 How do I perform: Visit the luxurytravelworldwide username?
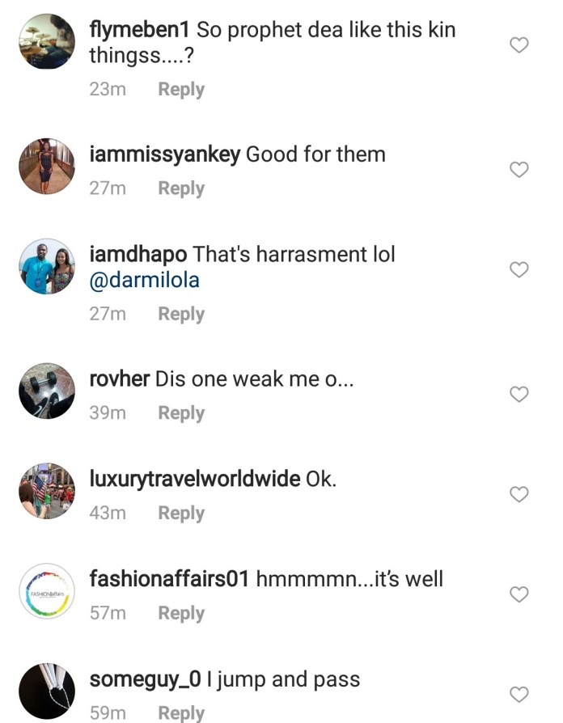point(195,479)
